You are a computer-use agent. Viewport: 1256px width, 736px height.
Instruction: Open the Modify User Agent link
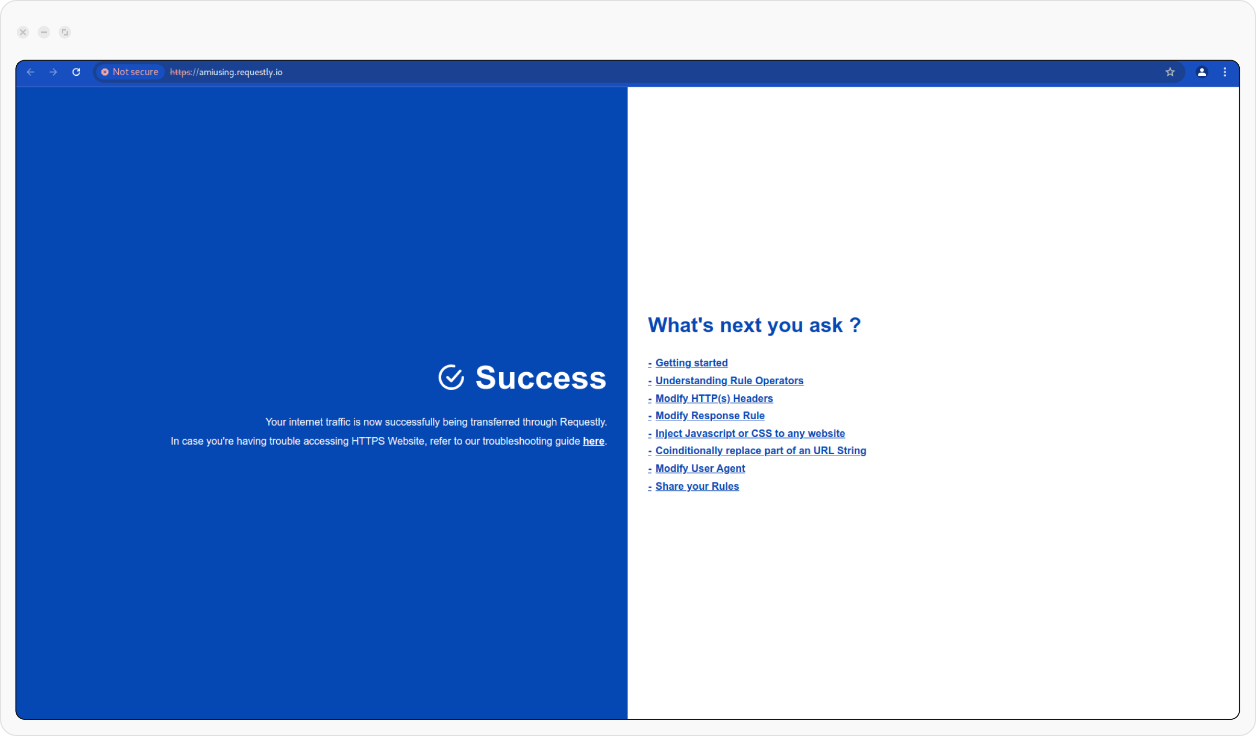(x=700, y=468)
